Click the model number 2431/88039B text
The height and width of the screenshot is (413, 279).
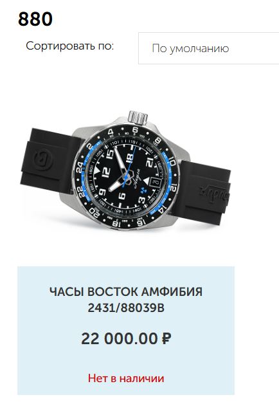pos(126,307)
